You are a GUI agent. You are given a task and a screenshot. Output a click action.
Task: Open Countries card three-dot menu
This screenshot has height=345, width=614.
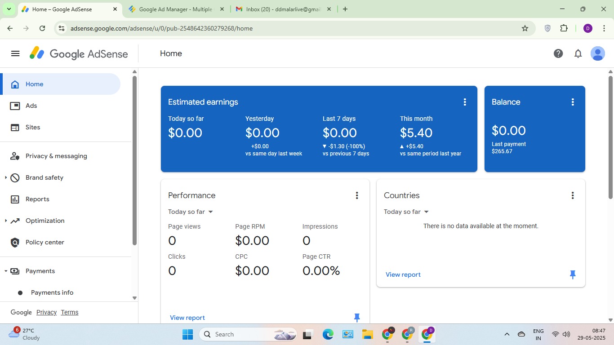[573, 195]
